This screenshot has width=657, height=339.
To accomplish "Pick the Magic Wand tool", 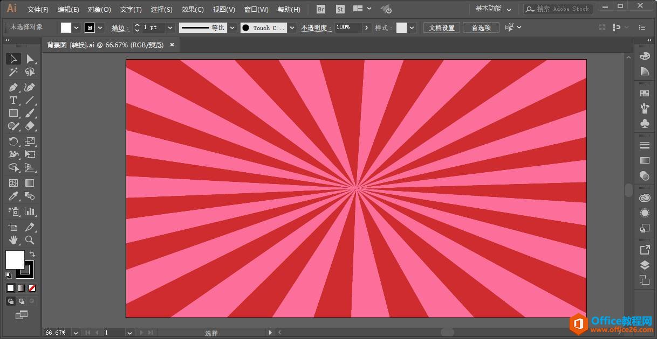I will click(x=13, y=72).
